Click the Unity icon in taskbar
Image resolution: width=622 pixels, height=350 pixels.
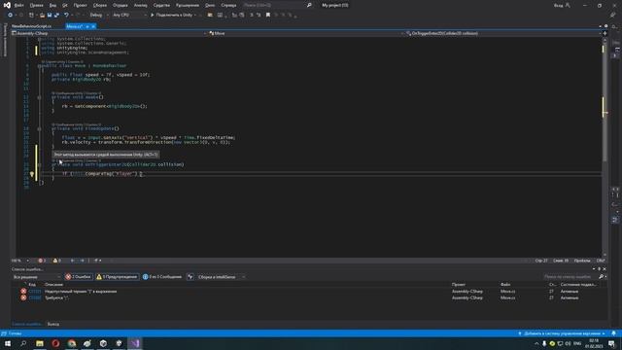pyautogui.click(x=103, y=343)
